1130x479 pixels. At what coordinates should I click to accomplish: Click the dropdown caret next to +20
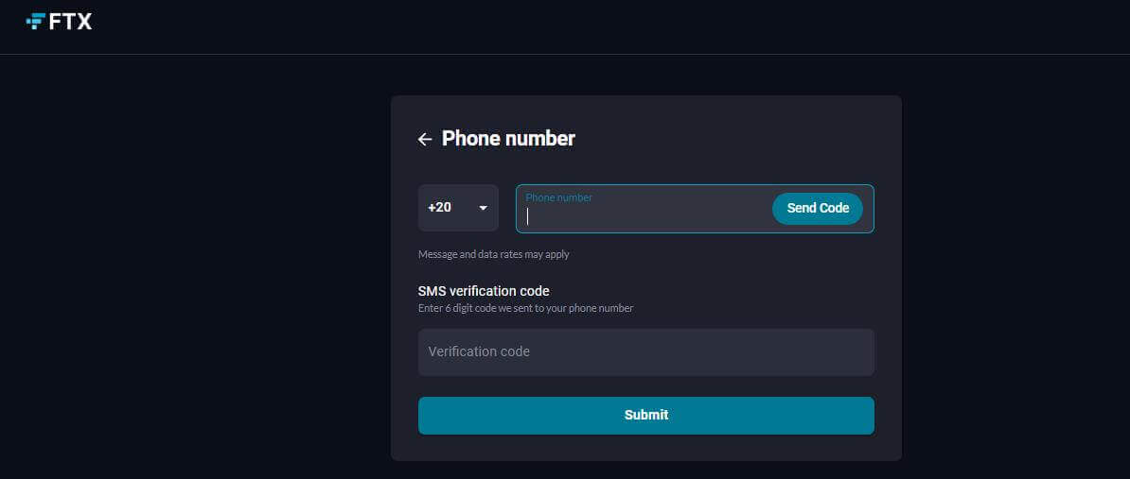pyautogui.click(x=483, y=208)
